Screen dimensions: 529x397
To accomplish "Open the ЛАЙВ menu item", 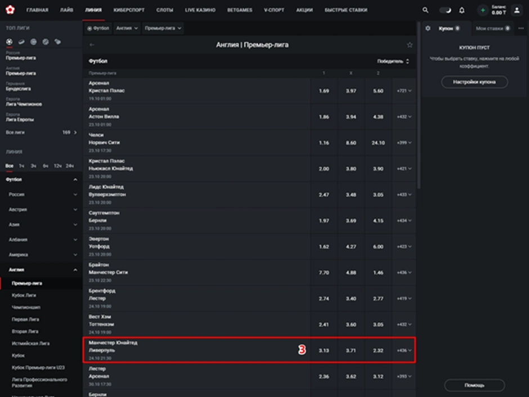I will pos(66,10).
